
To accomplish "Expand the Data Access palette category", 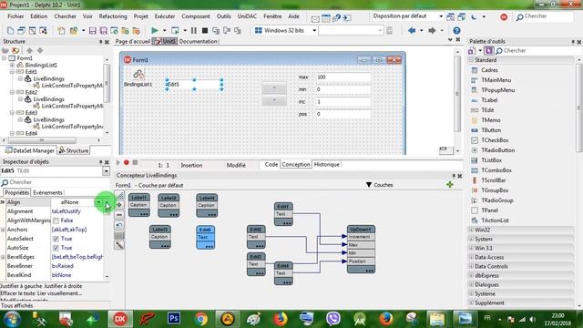I will click(x=472, y=257).
